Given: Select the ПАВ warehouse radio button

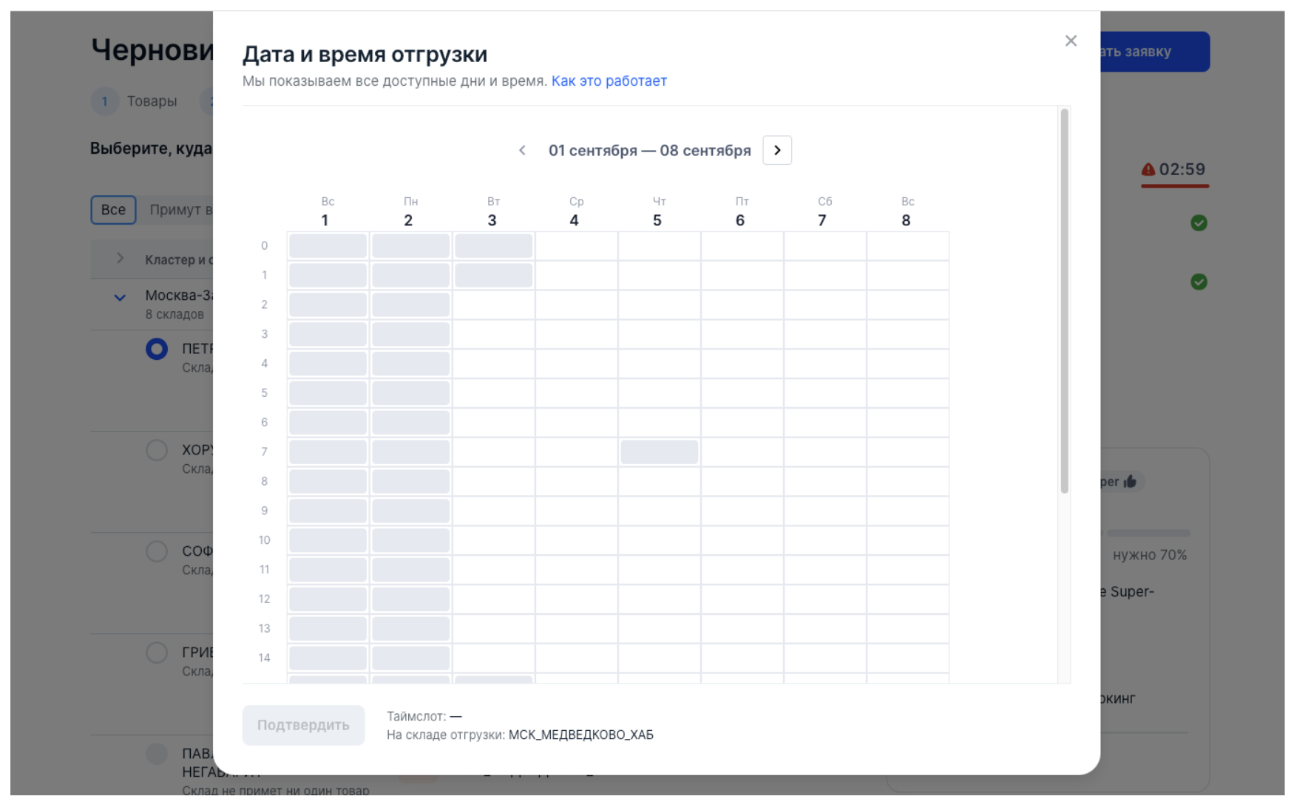Looking at the screenshot, I should point(157,754).
